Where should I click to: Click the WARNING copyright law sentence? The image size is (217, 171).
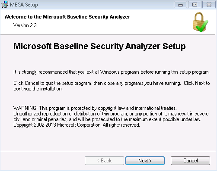tap(95, 108)
